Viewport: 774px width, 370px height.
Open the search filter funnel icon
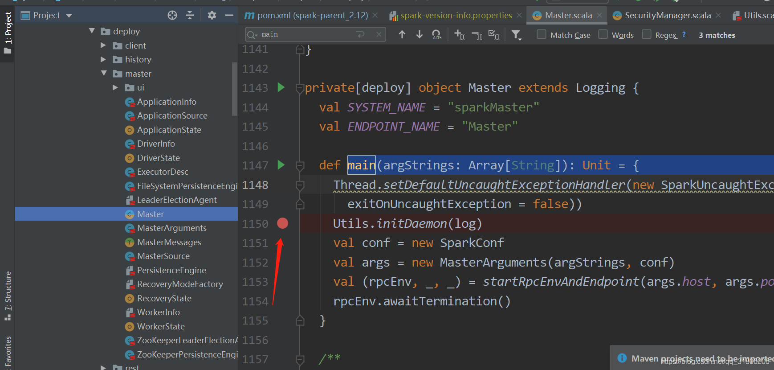516,35
